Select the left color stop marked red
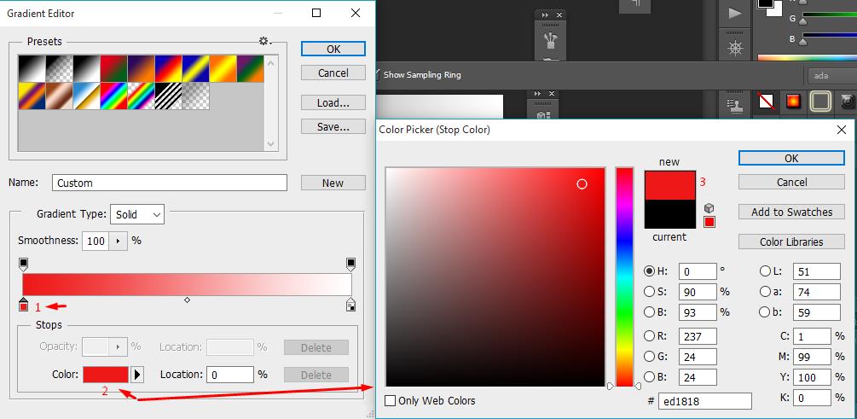Viewport: 857px width, 419px height. (x=23, y=305)
